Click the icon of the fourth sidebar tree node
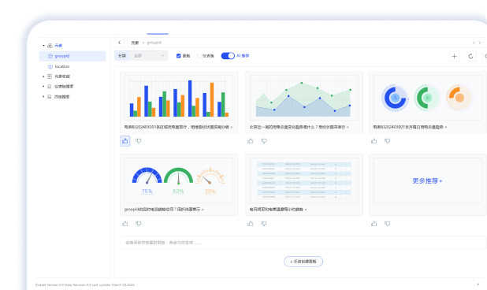 pyautogui.click(x=50, y=87)
